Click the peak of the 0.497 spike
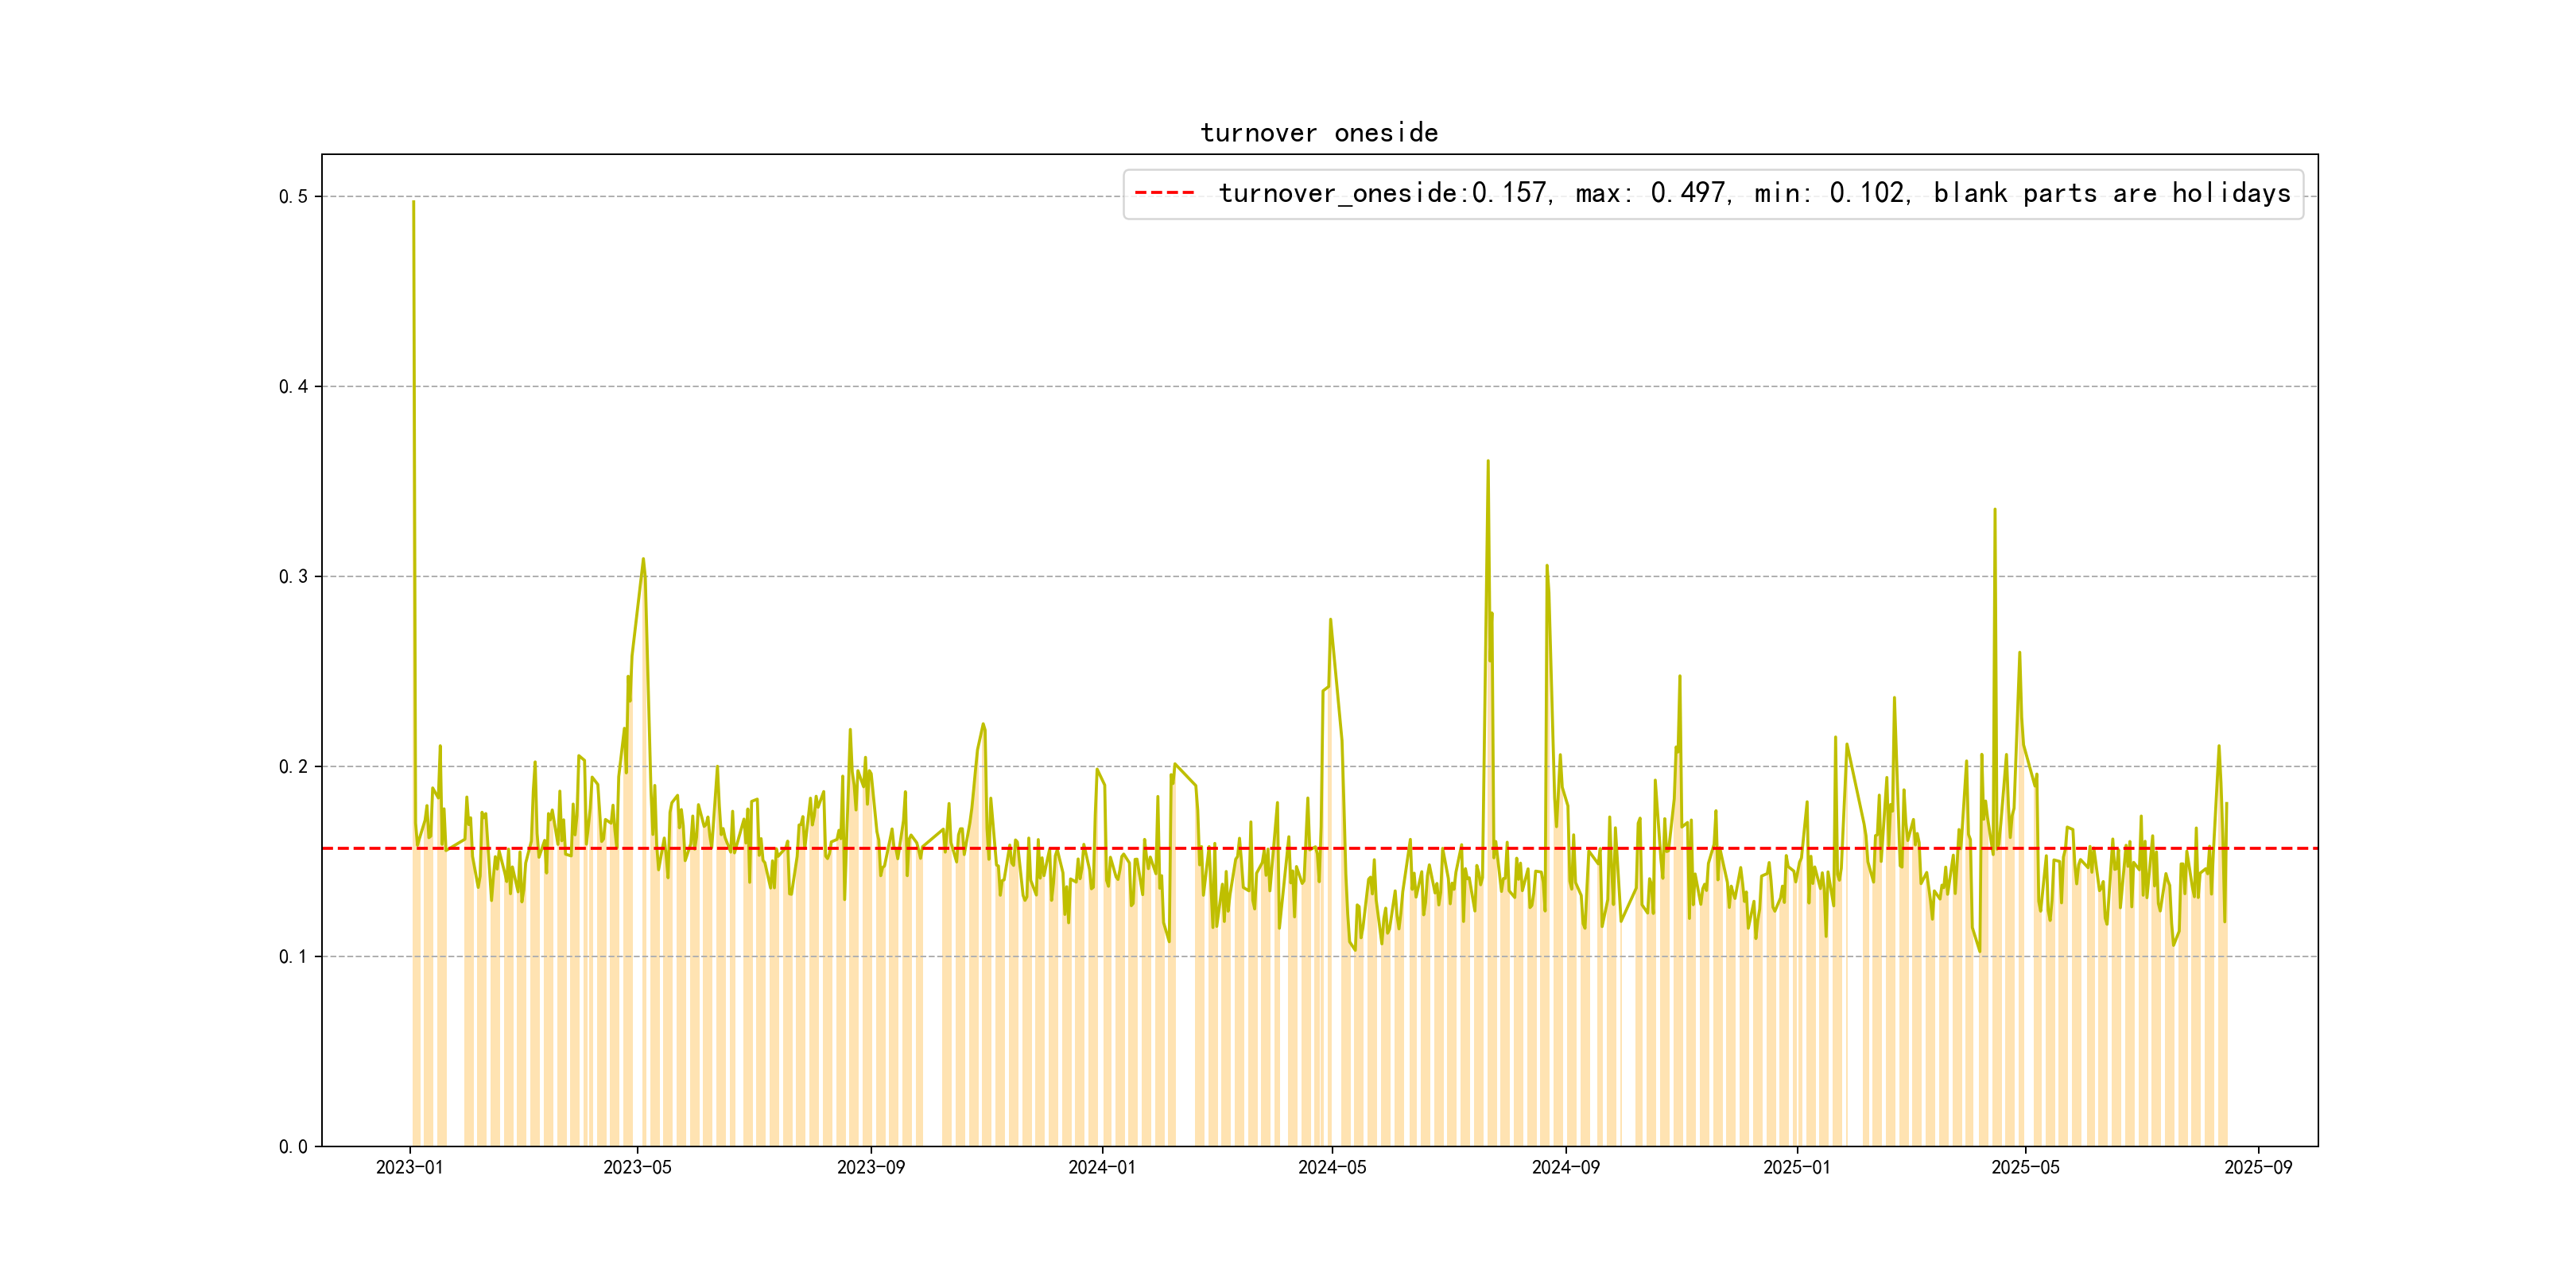 (413, 203)
